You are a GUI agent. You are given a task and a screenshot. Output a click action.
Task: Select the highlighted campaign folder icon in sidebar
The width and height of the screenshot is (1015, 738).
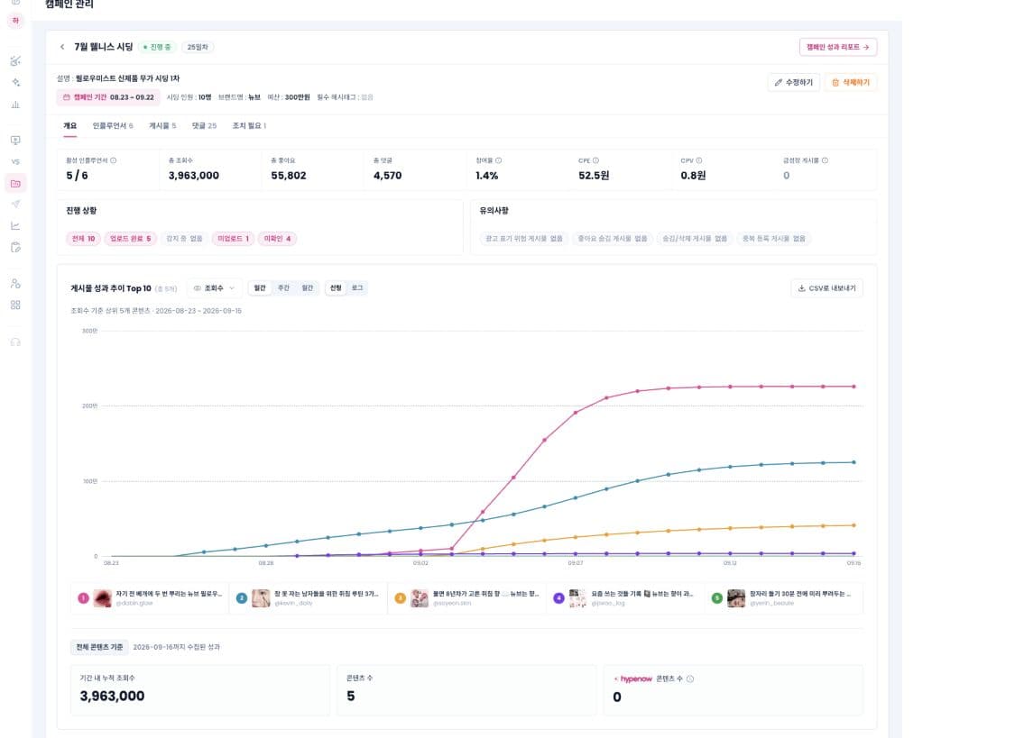[15, 184]
